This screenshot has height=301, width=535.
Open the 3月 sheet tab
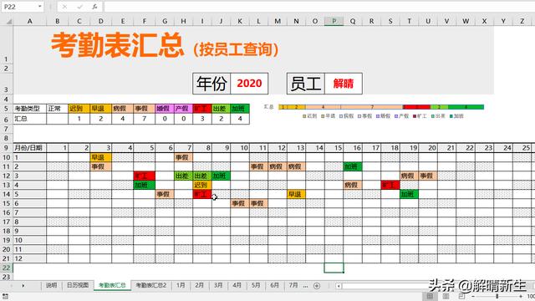(218, 285)
